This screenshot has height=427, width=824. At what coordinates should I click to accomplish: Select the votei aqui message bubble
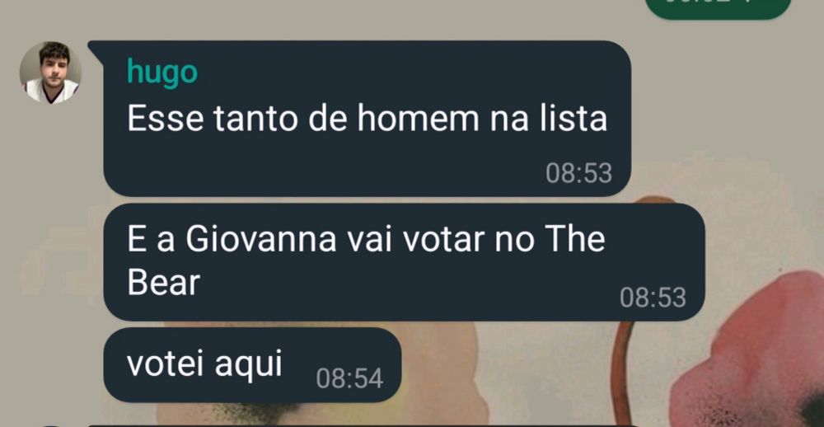252,365
